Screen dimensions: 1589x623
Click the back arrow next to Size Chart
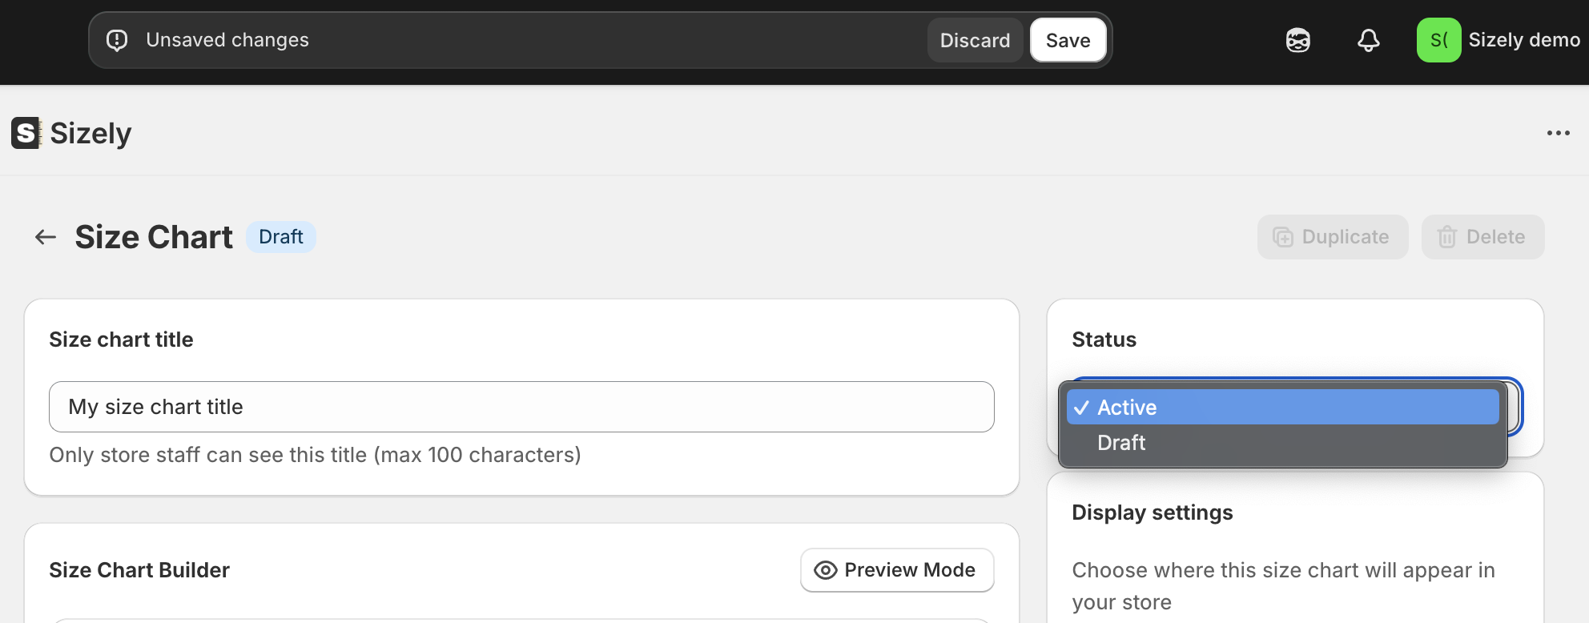[46, 237]
